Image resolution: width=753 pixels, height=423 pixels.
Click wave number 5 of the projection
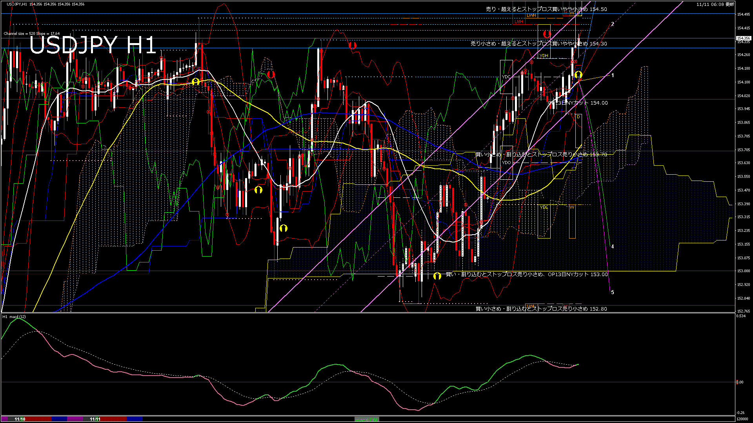point(613,292)
